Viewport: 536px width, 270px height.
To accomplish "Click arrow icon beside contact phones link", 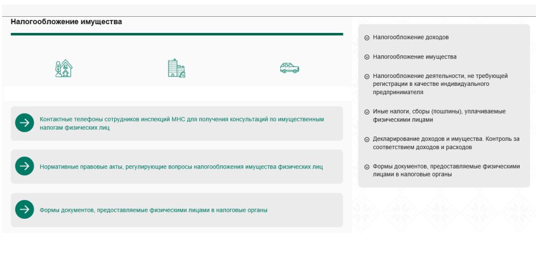I will 25,123.
